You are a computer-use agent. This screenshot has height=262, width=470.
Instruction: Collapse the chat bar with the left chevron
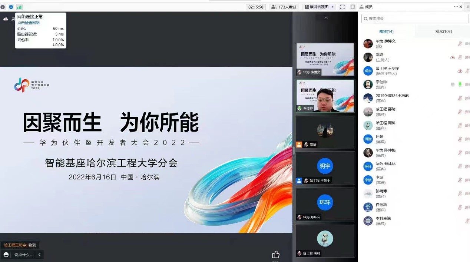coord(39,255)
